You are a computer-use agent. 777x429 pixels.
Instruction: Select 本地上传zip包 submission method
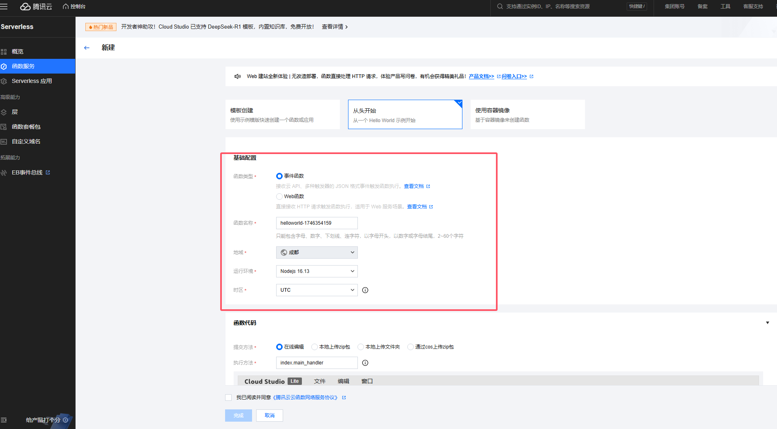tap(315, 347)
